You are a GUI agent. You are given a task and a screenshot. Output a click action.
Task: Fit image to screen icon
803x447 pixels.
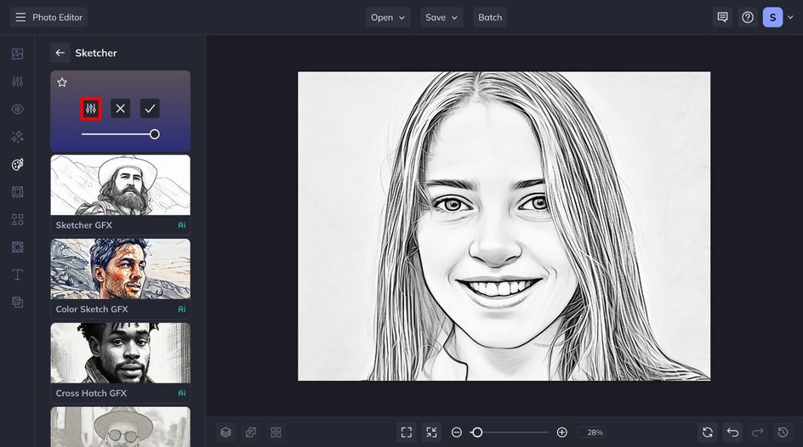pyautogui.click(x=407, y=433)
